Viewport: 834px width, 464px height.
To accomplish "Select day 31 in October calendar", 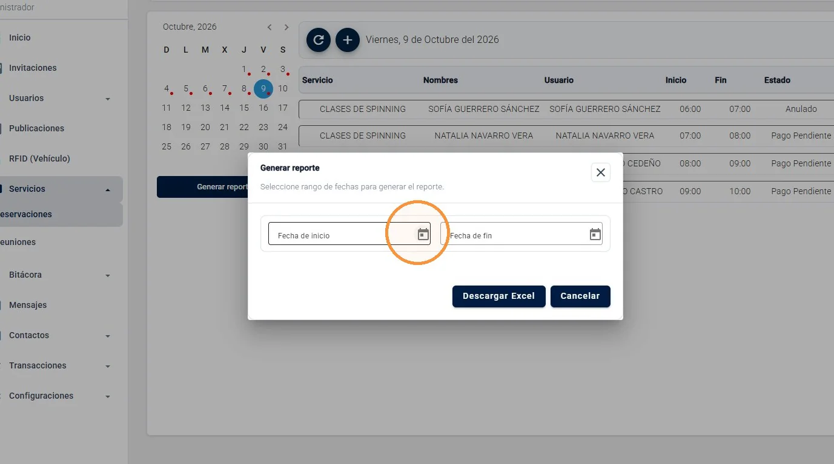I will pos(283,146).
